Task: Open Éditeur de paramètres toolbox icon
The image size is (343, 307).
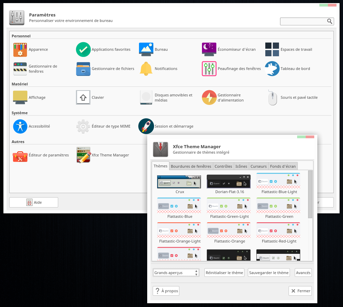Action: click(x=20, y=156)
